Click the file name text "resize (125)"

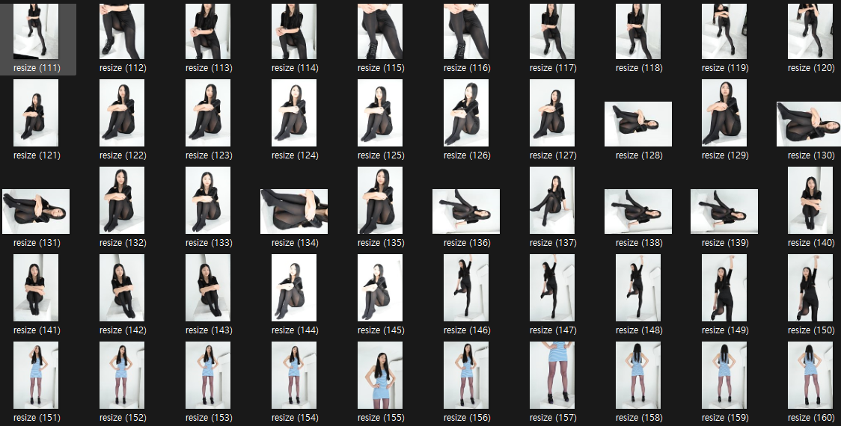381,155
